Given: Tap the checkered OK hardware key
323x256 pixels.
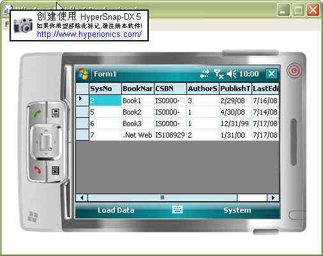Looking at the screenshot, I should (56, 171).
